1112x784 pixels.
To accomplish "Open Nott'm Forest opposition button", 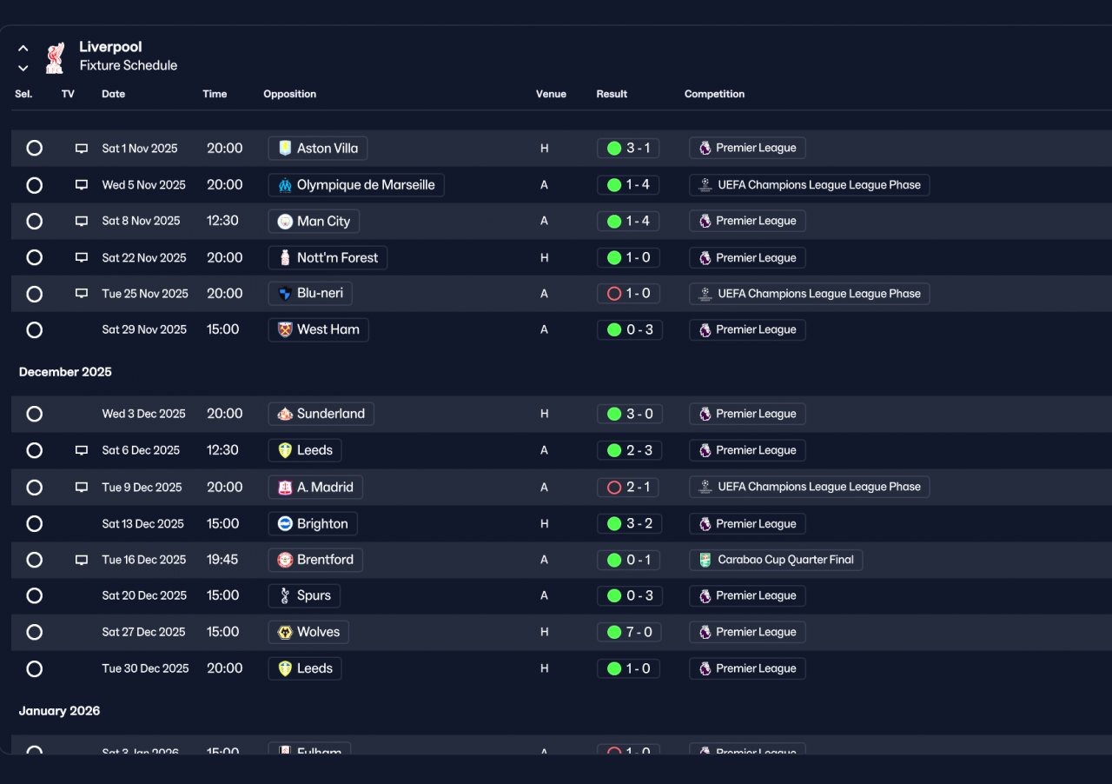I will 328,257.
